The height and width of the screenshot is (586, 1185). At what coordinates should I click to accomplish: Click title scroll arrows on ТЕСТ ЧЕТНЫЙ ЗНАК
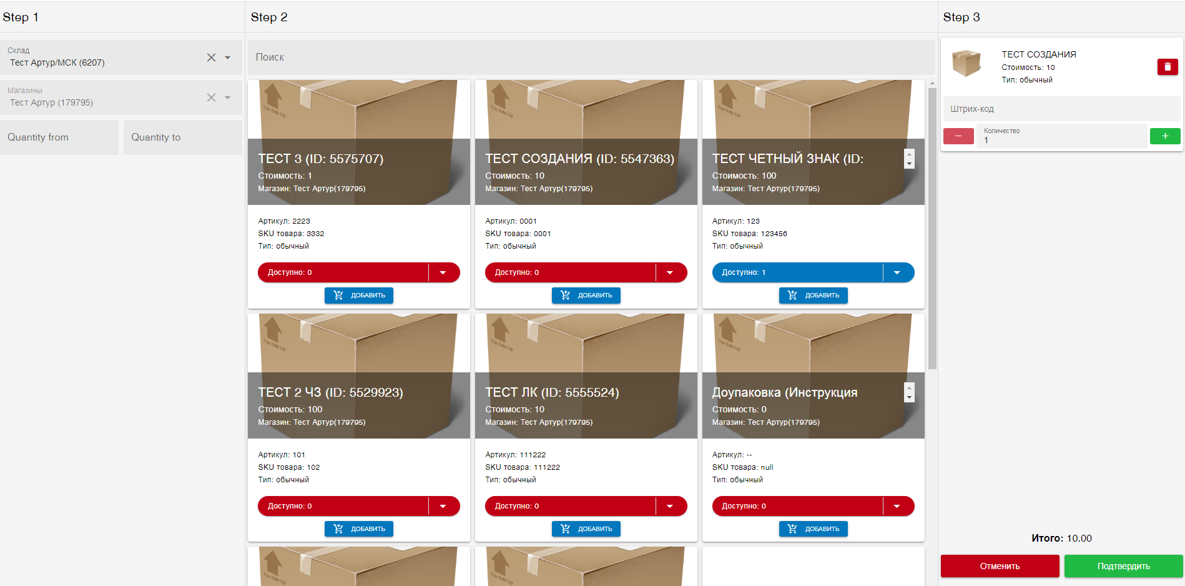tap(910, 159)
